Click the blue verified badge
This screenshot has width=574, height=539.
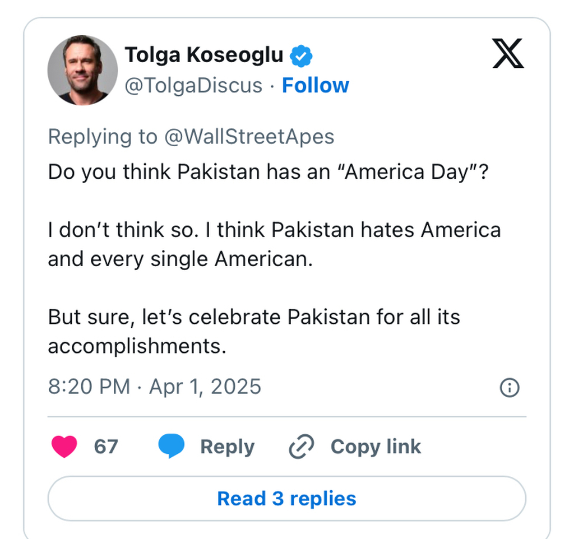(301, 55)
